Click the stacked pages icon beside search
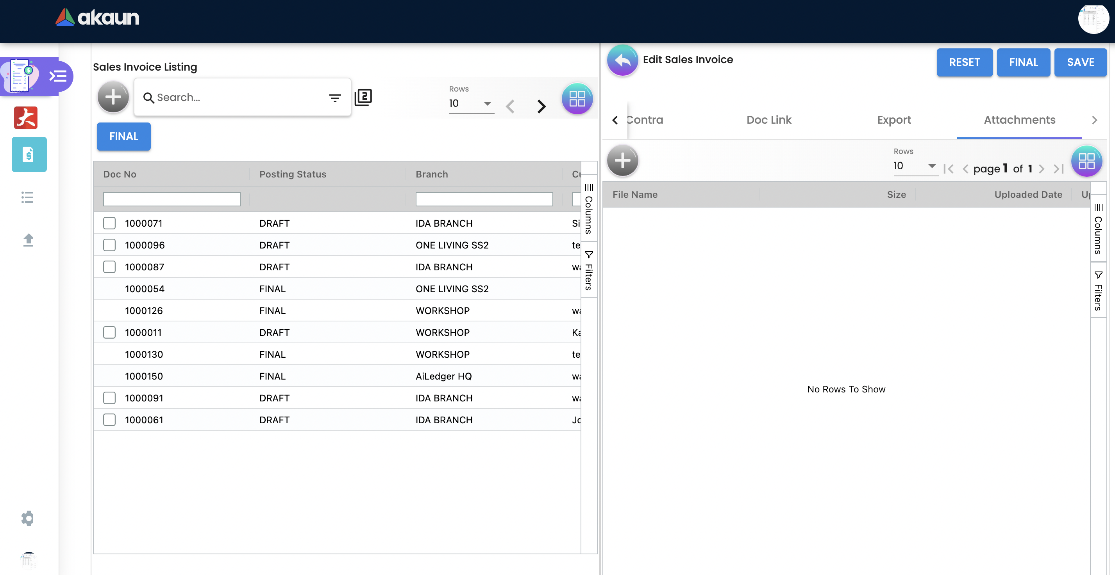 pos(363,97)
